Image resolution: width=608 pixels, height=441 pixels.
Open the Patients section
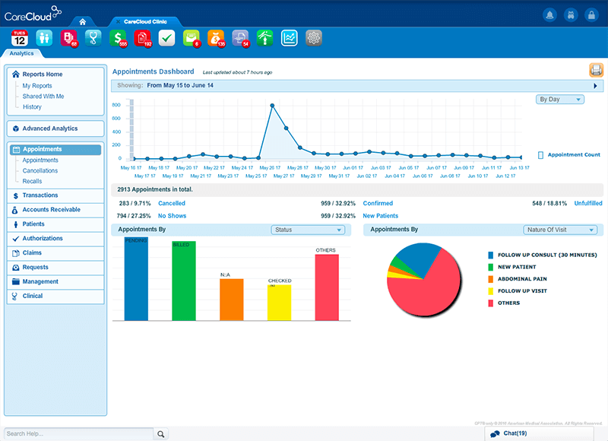click(x=55, y=224)
